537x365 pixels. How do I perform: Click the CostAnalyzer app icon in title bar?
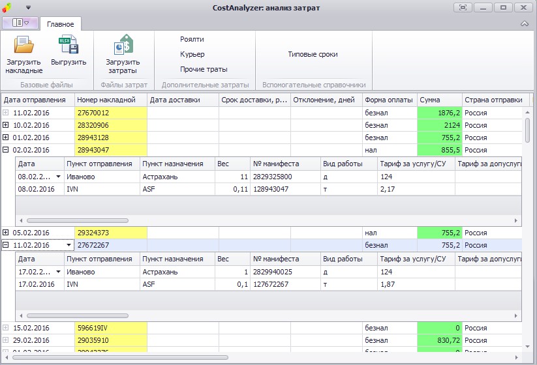tap(8, 7)
